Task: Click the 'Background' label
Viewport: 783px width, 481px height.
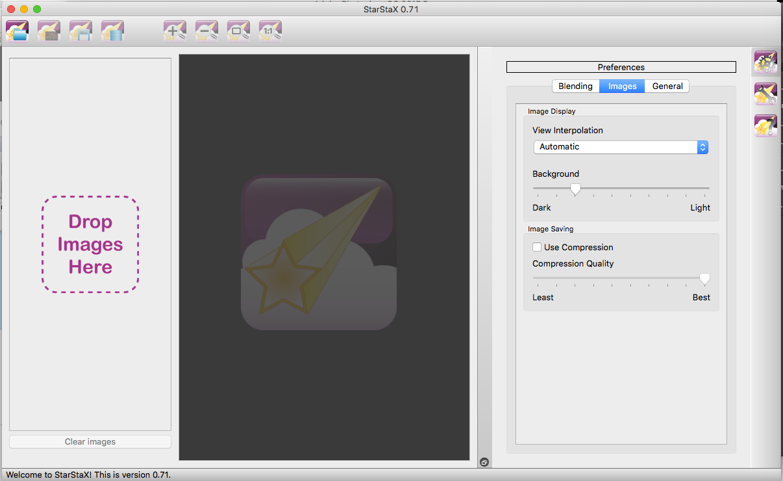Action: click(x=556, y=174)
